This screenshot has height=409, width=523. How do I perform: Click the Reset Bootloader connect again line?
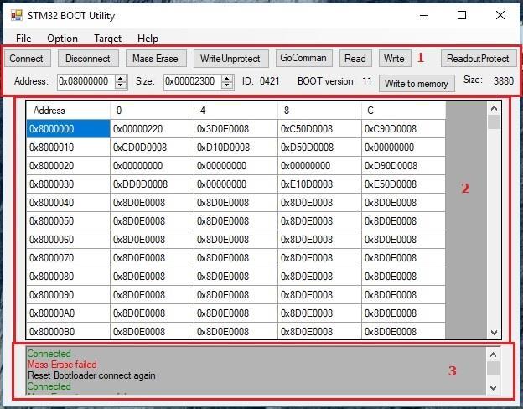pyautogui.click(x=91, y=375)
